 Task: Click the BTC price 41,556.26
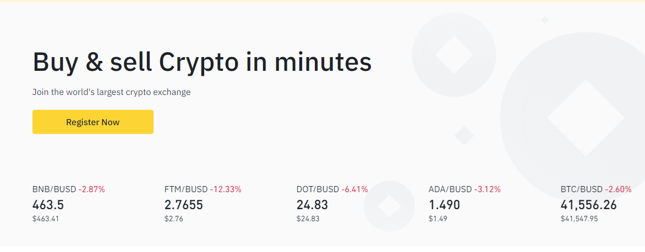tap(589, 205)
